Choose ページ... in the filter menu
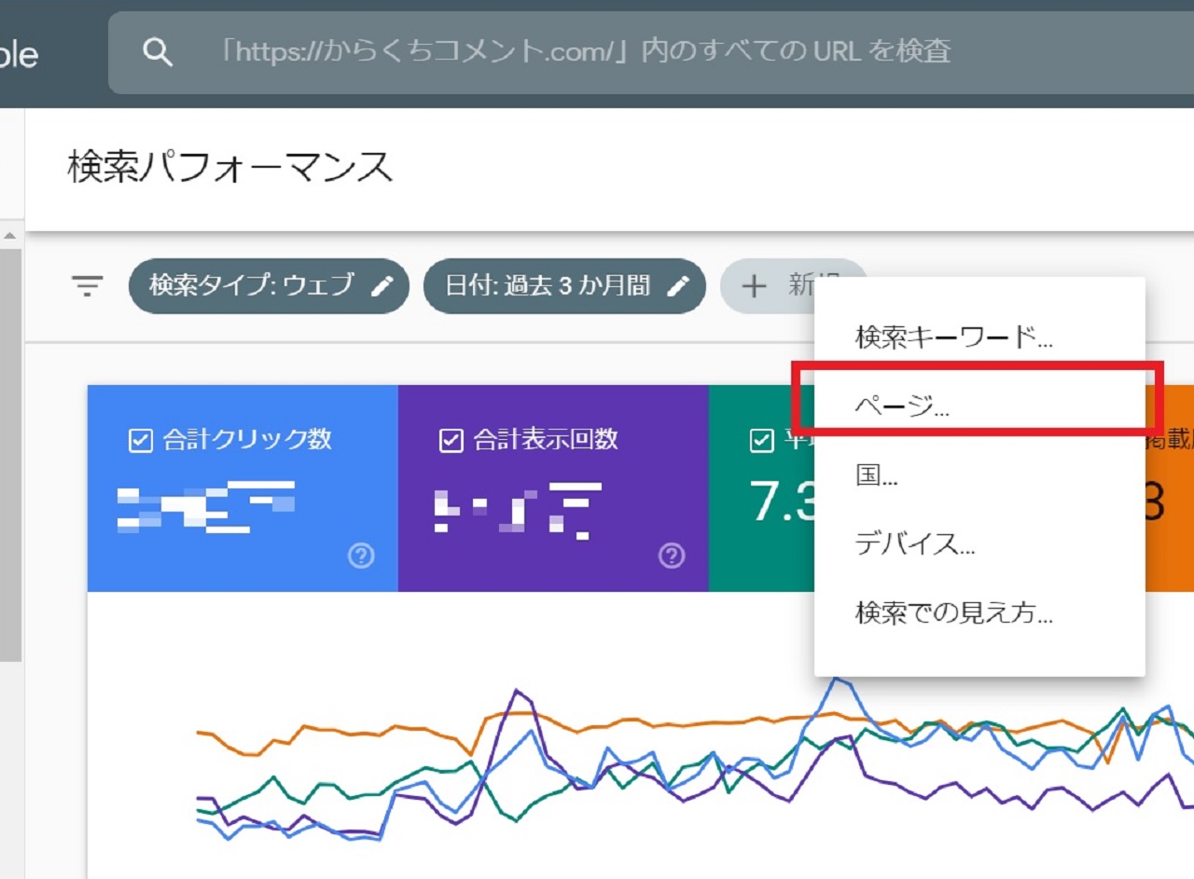This screenshot has width=1194, height=879. point(902,406)
